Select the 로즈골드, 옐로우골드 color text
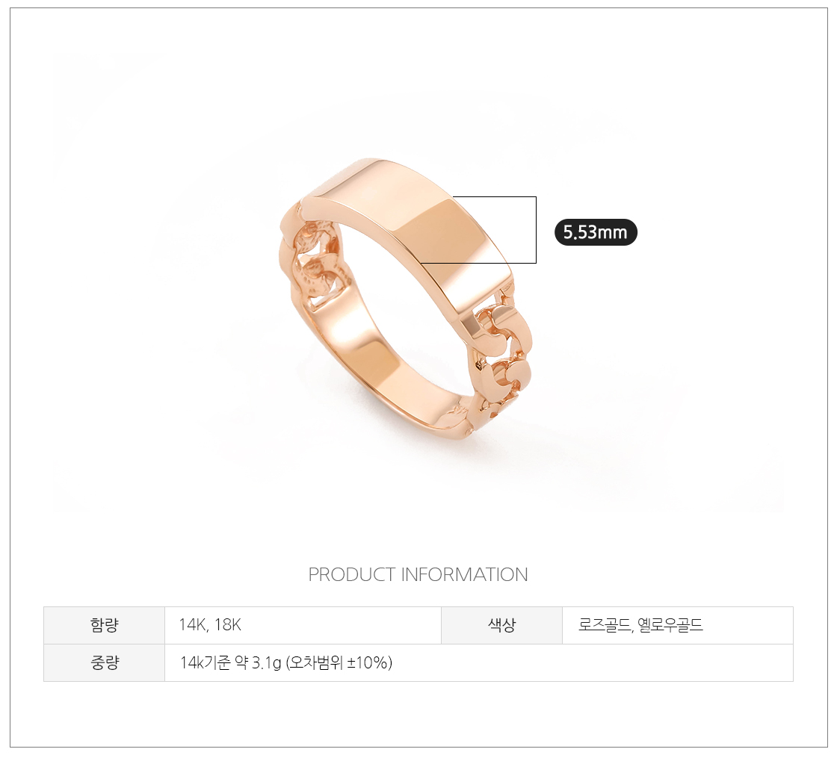The width and height of the screenshot is (837, 758). [640, 624]
